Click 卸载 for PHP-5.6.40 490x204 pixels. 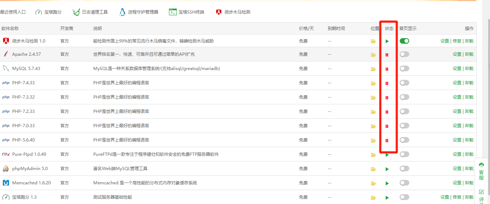pyautogui.click(x=469, y=140)
